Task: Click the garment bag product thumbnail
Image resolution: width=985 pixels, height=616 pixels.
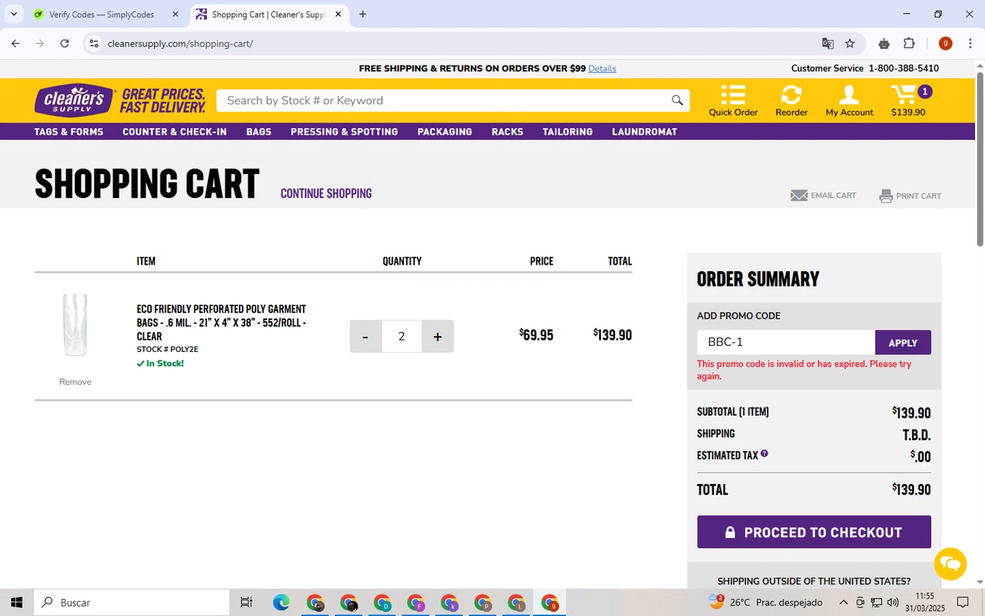Action: [75, 325]
